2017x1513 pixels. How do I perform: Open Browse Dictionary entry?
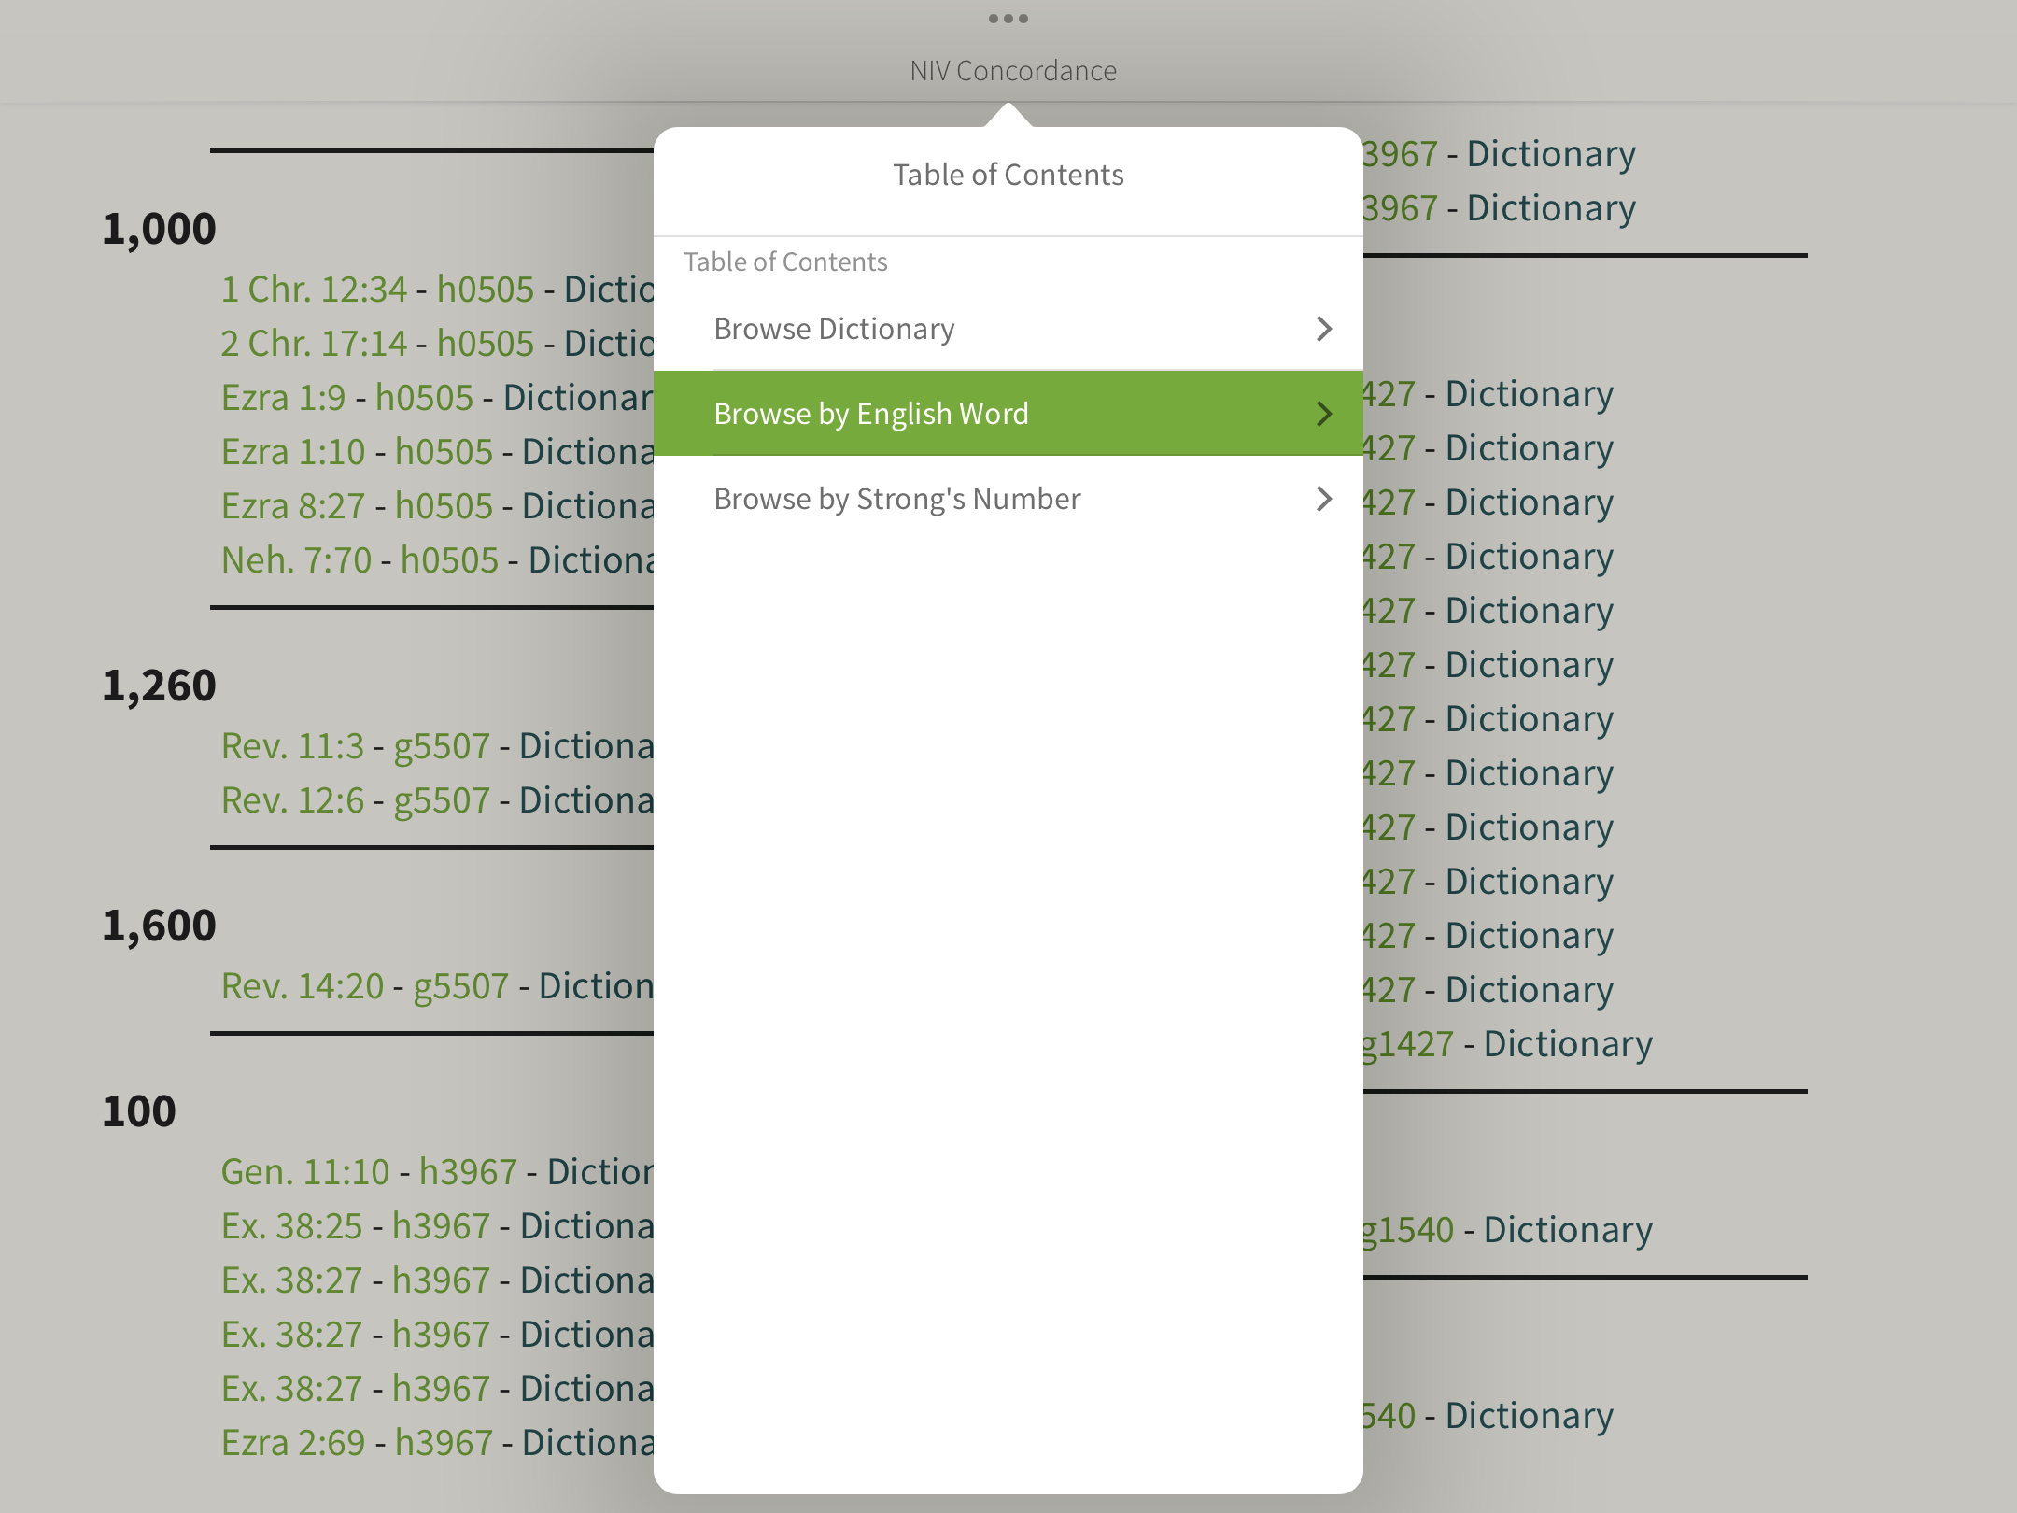pos(834,329)
